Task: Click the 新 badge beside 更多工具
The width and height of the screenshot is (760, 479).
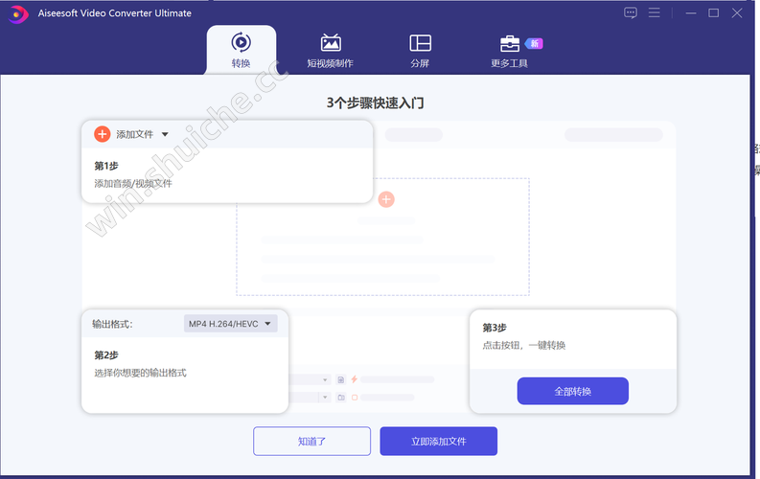Action: click(x=534, y=44)
